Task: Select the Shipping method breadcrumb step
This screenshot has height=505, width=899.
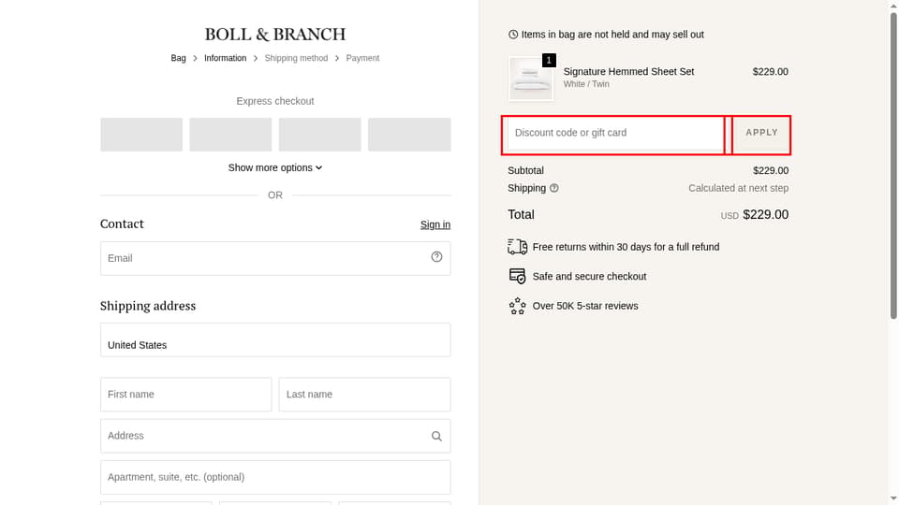Action: pyautogui.click(x=297, y=58)
